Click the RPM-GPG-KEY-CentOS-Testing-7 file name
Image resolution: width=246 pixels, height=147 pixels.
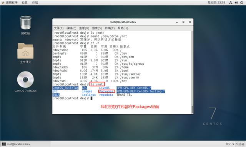click(x=141, y=91)
